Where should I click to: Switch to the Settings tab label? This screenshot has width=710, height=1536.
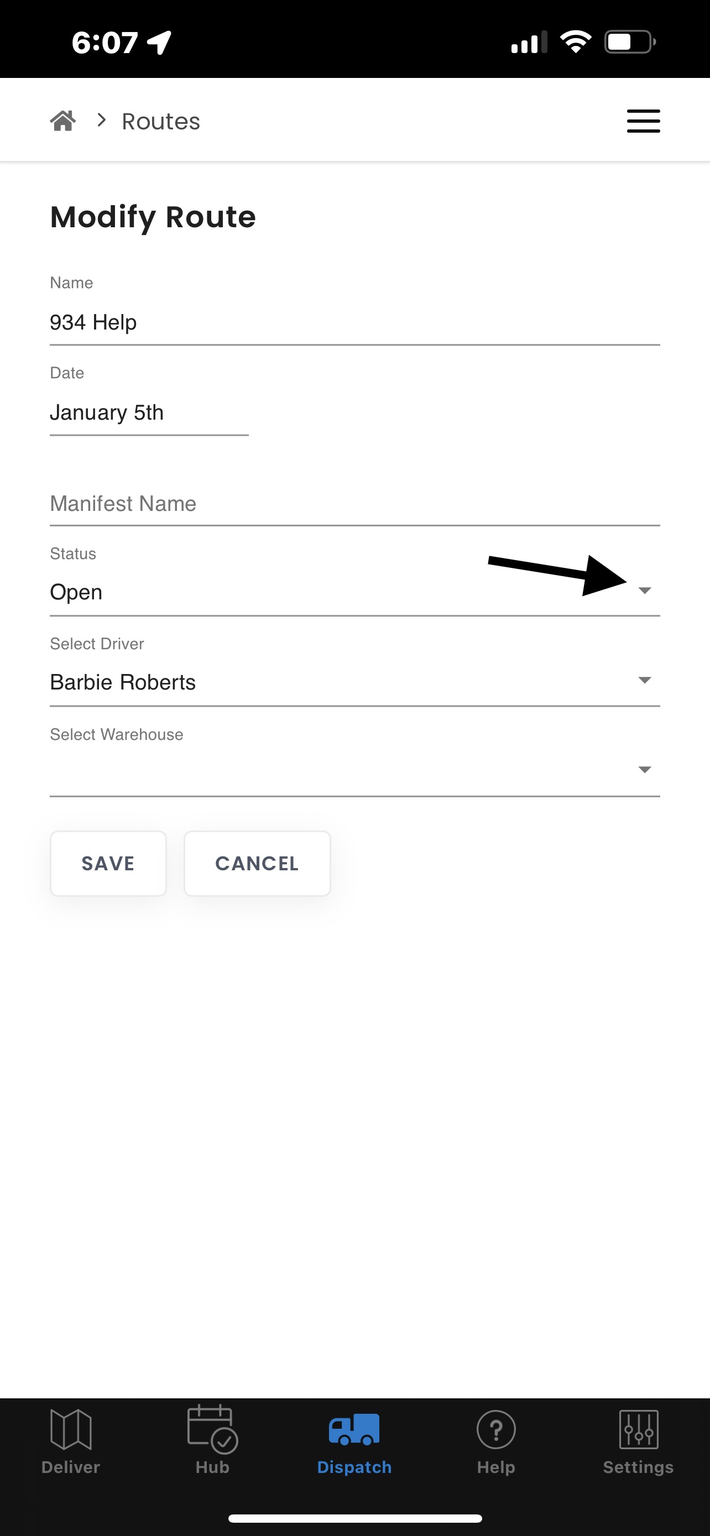639,1467
